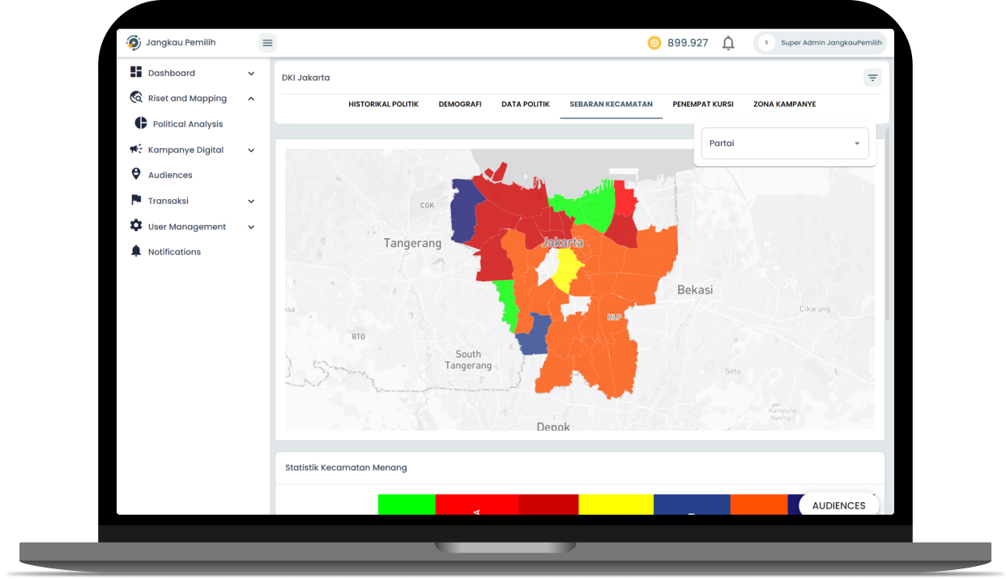Click the gold coin balance icon
Image resolution: width=1006 pixels, height=579 pixels.
654,43
